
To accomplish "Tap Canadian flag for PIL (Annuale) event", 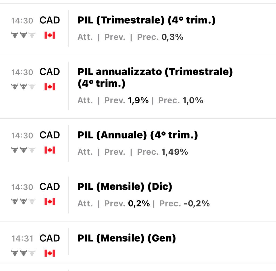I will (50, 150).
